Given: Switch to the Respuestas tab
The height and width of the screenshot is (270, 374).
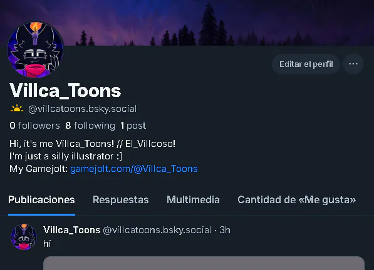Looking at the screenshot, I should pyautogui.click(x=121, y=200).
